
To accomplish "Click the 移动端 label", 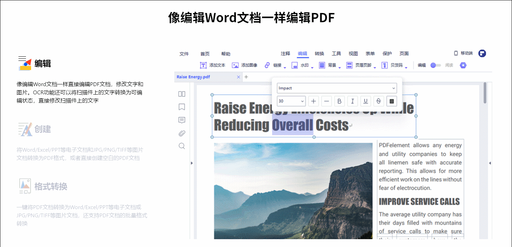I will click(467, 53).
